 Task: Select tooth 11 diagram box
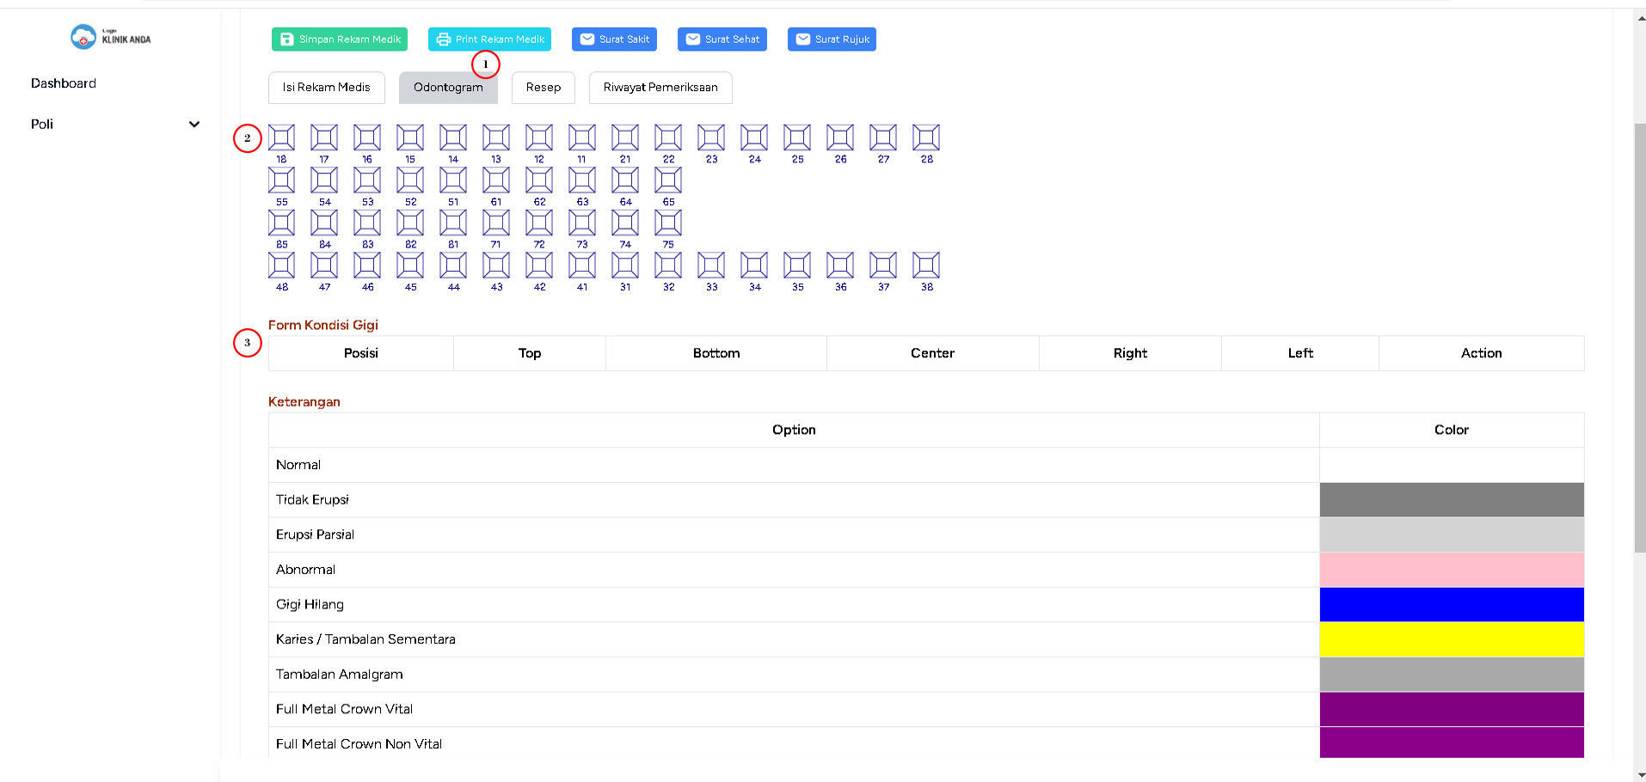582,137
